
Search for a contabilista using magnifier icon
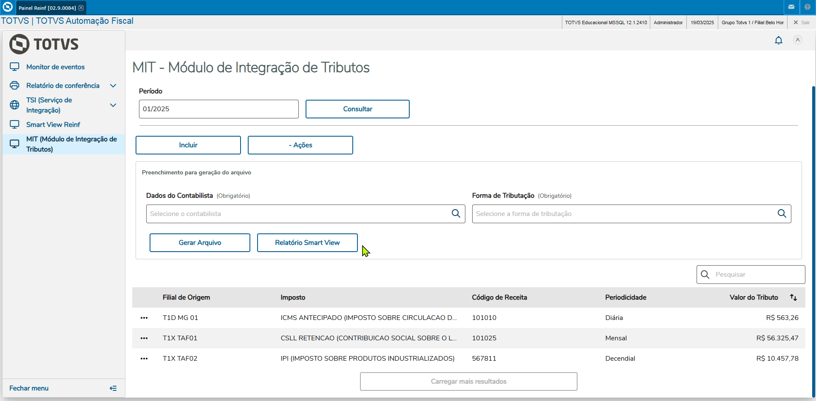point(456,213)
